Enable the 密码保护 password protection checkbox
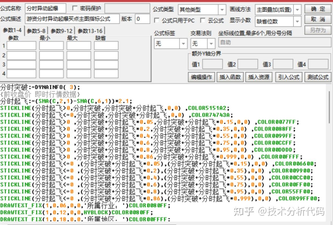The width and height of the screenshot is (333, 225). [75, 8]
